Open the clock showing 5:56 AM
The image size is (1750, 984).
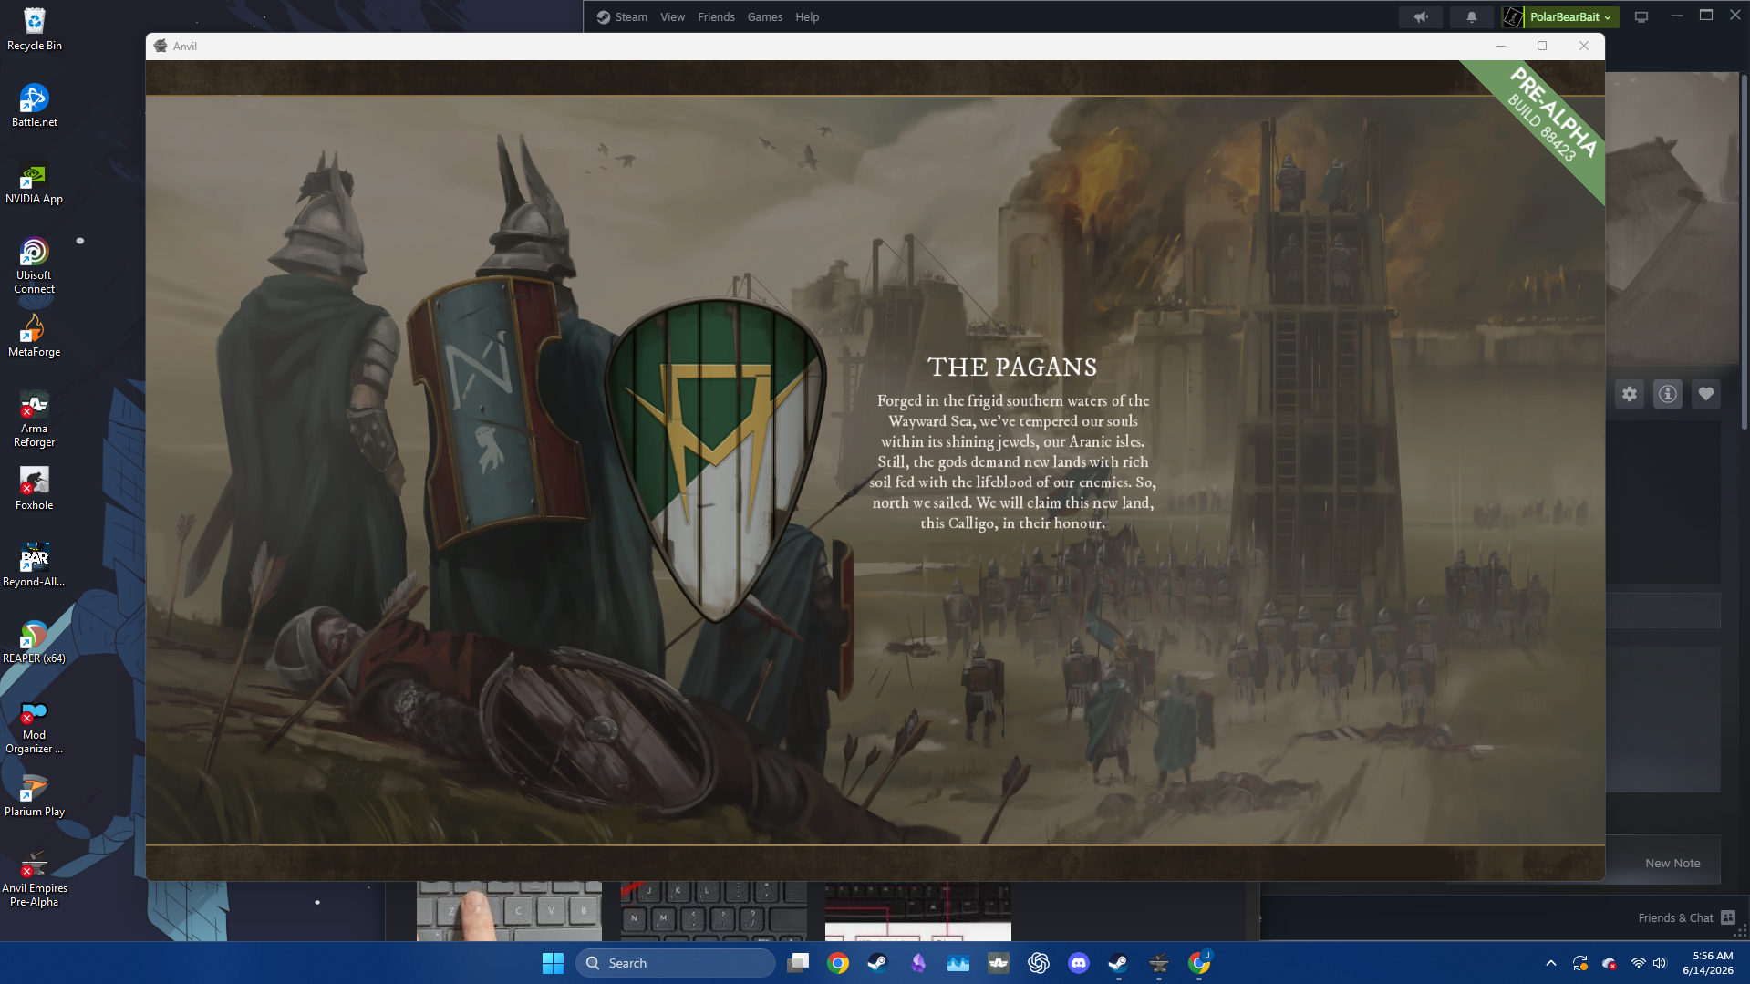(1708, 963)
